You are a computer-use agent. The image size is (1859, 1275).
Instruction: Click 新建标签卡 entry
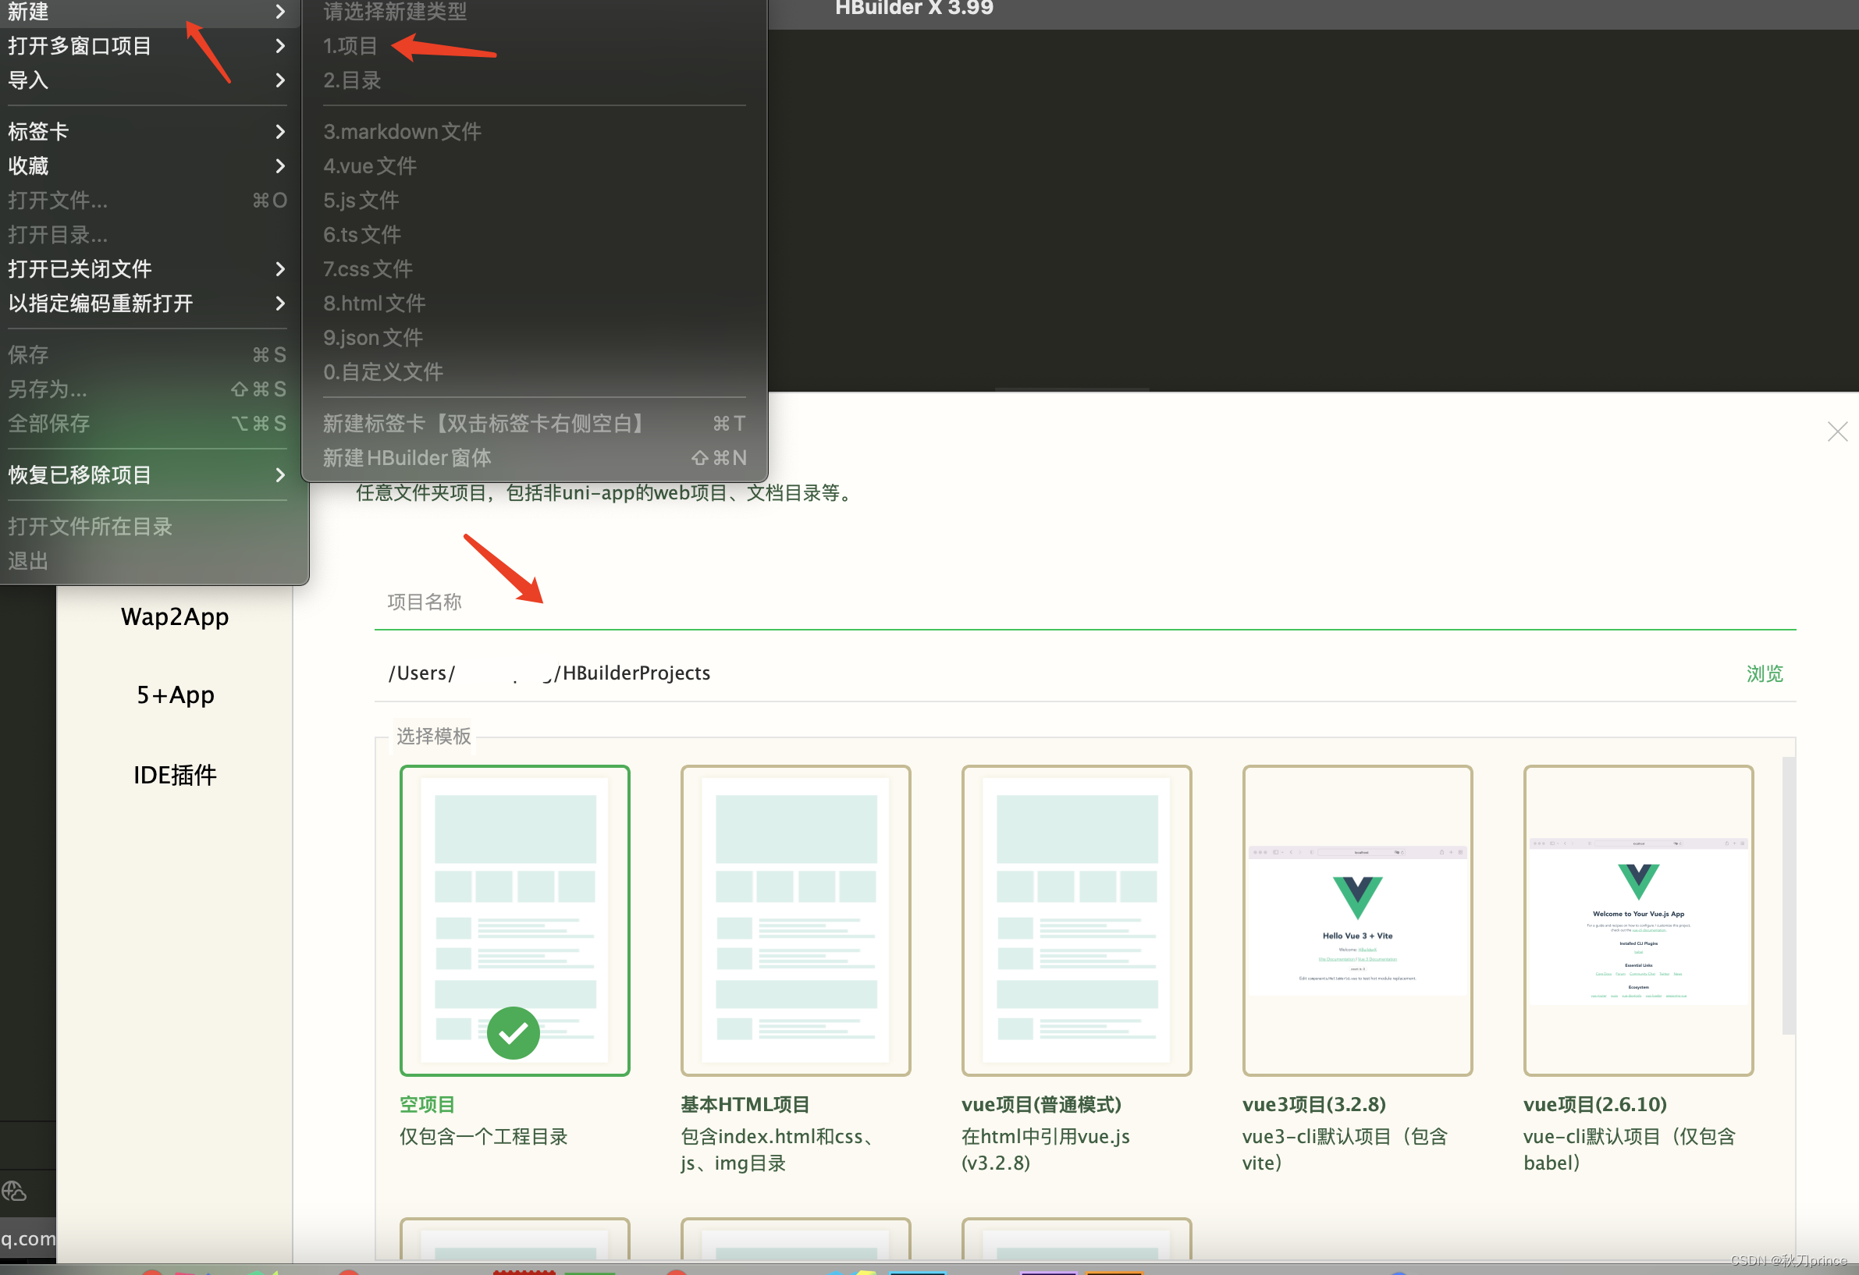(534, 423)
